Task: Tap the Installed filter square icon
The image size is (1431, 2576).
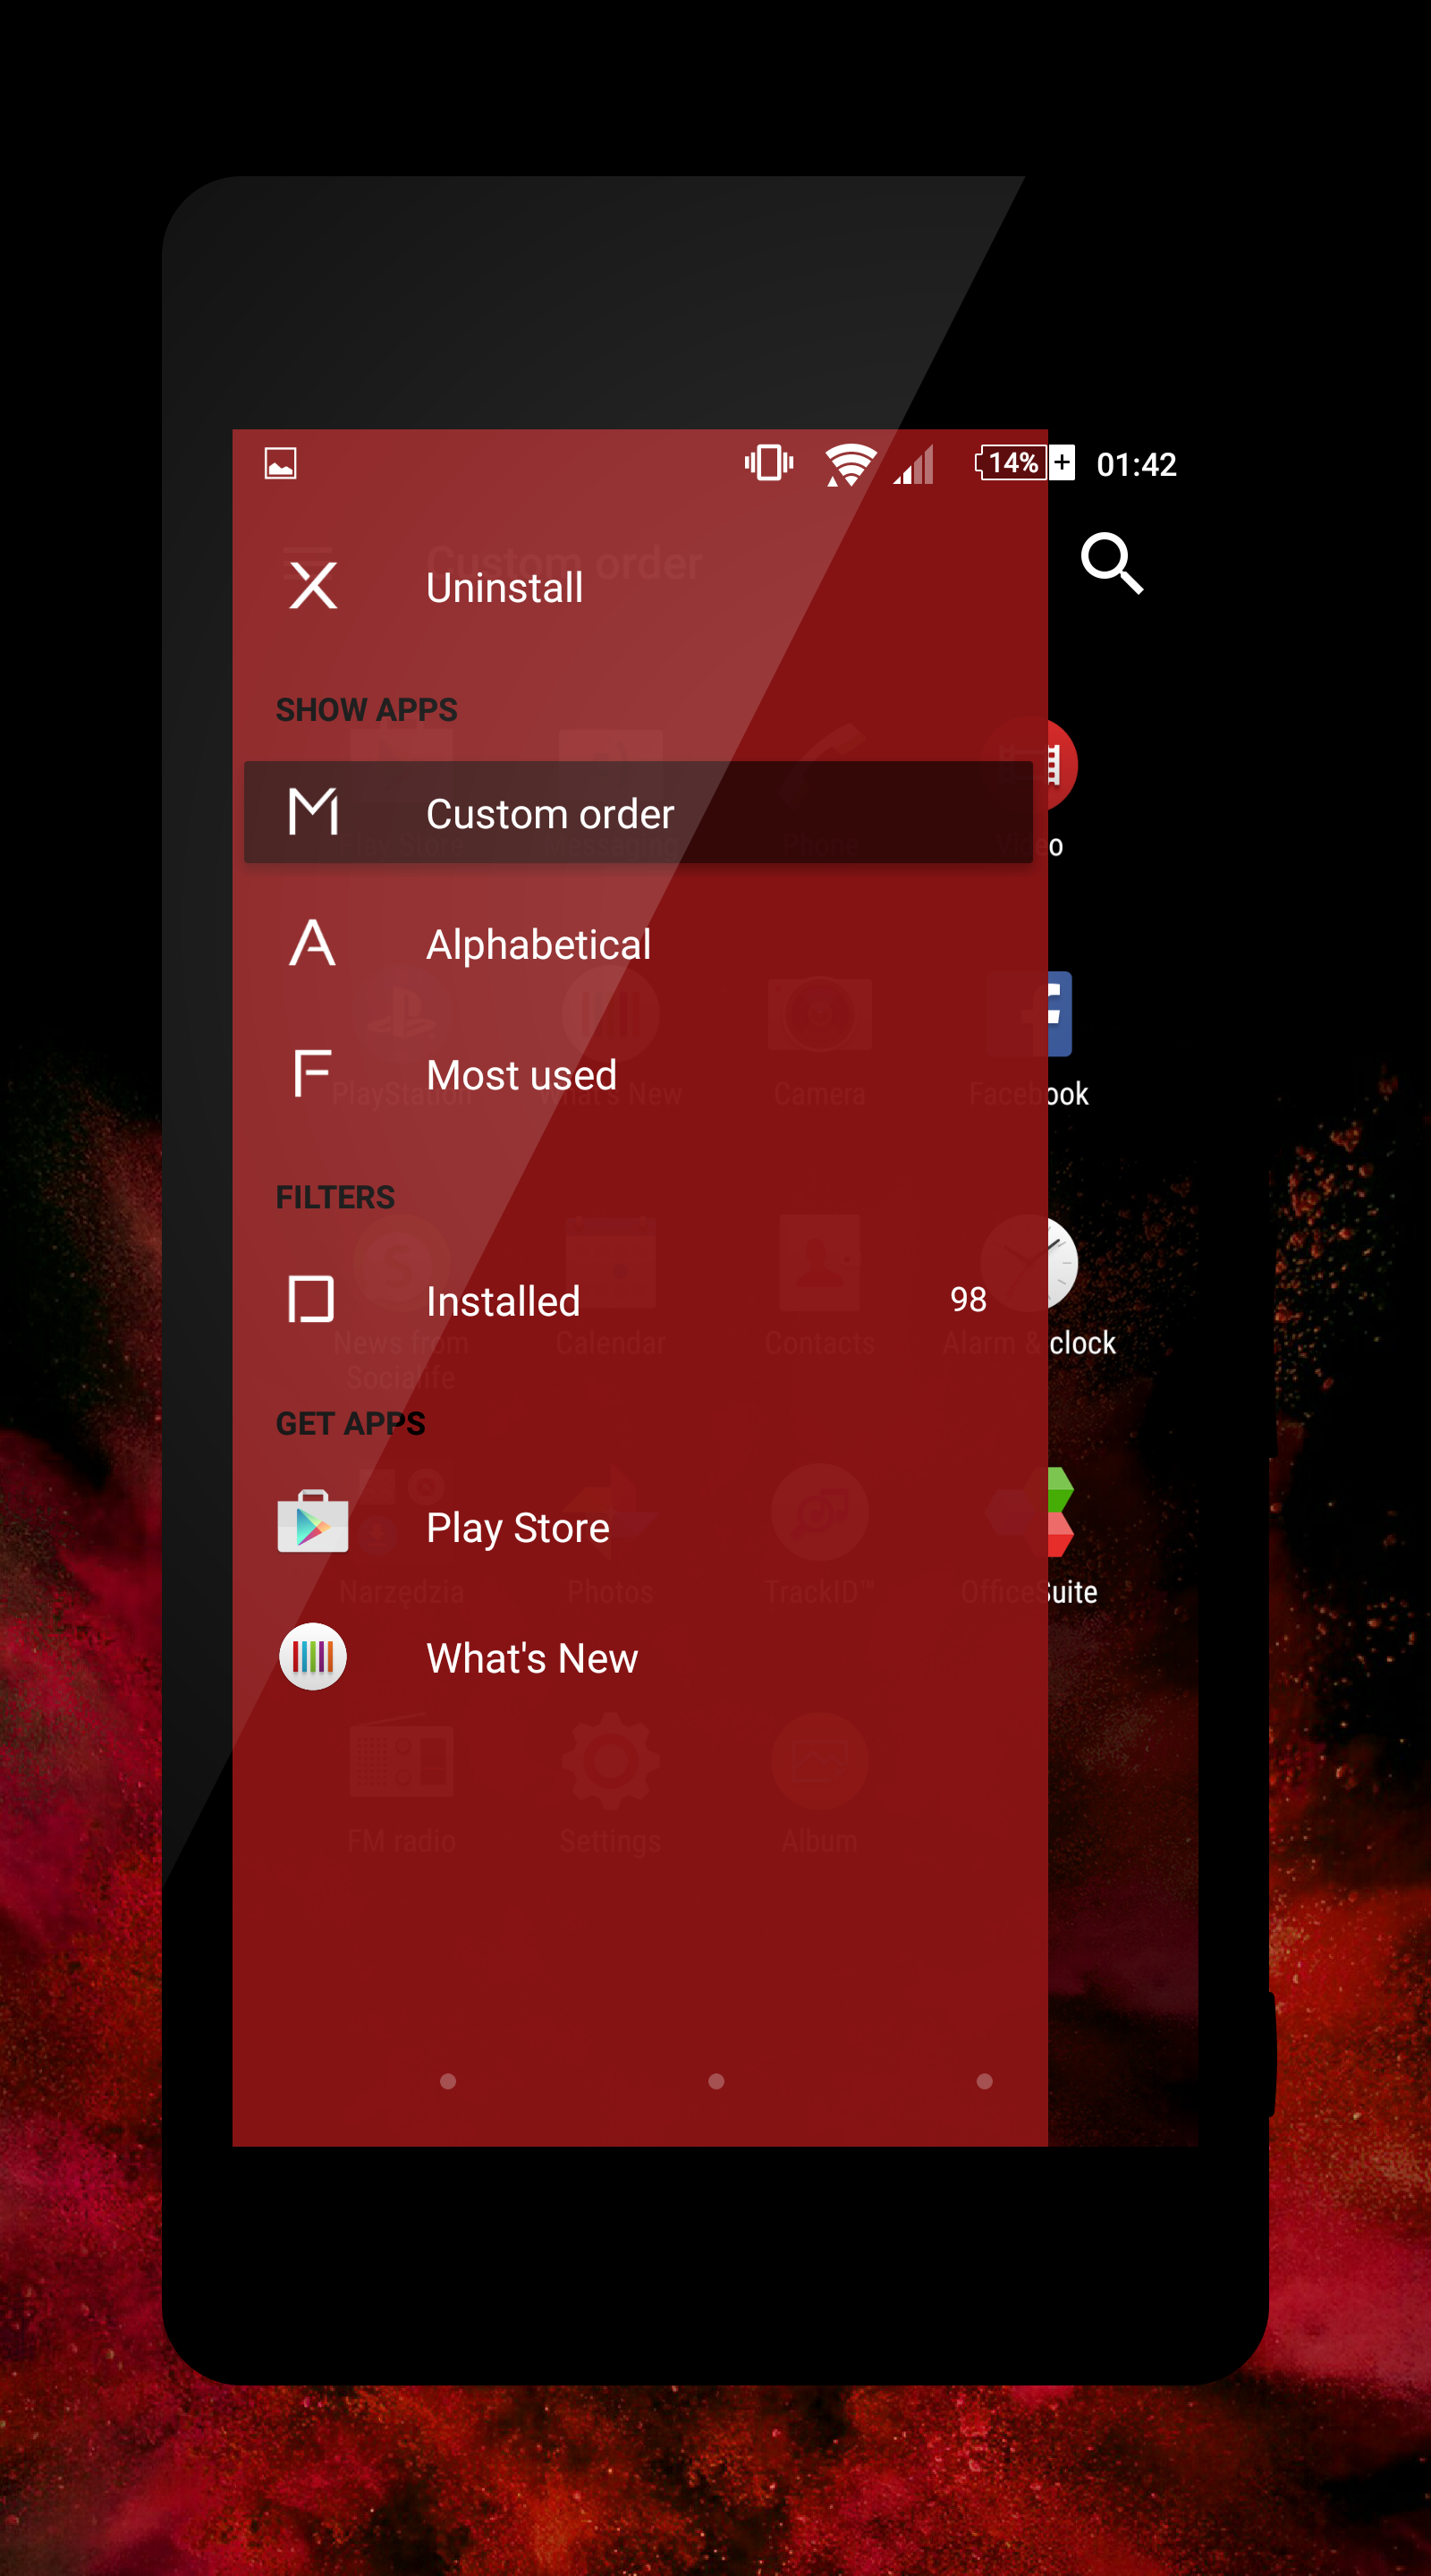Action: [x=311, y=1299]
